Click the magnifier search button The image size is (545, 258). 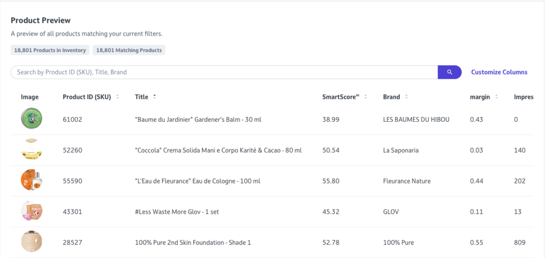[449, 72]
